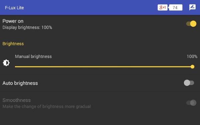This screenshot has height=125, width=200.
Task: Click the slider track at three-quarters brightness
Action: (148, 67)
